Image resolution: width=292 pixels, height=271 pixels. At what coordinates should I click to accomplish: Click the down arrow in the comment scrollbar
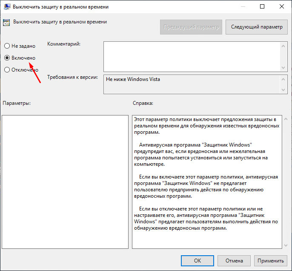282,68
